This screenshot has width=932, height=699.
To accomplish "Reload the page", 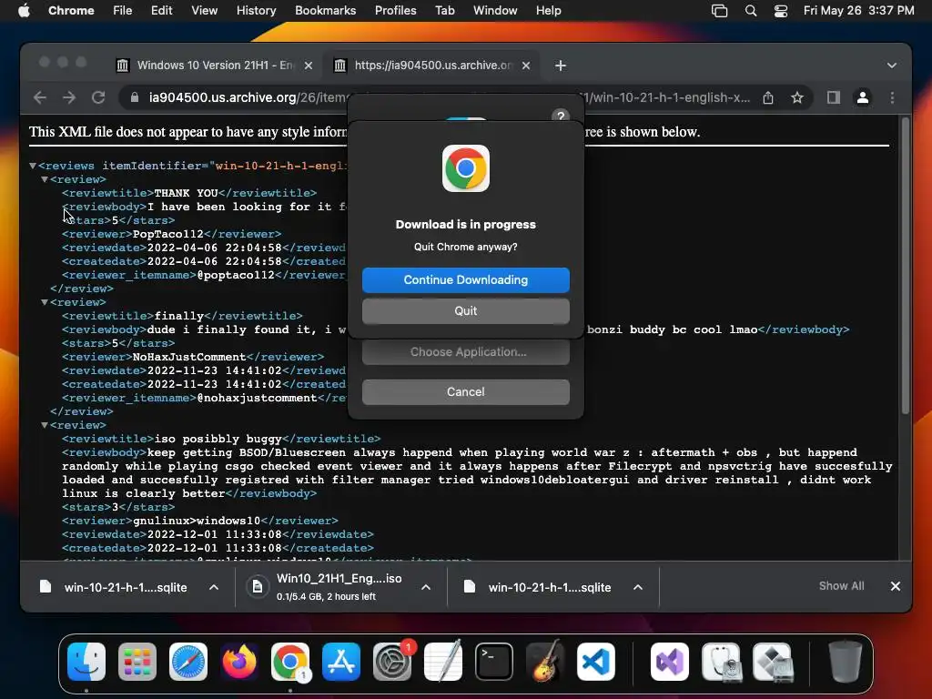I will pos(98,97).
